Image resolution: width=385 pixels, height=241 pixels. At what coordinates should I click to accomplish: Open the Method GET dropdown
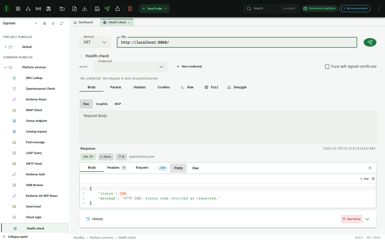pyautogui.click(x=95, y=42)
